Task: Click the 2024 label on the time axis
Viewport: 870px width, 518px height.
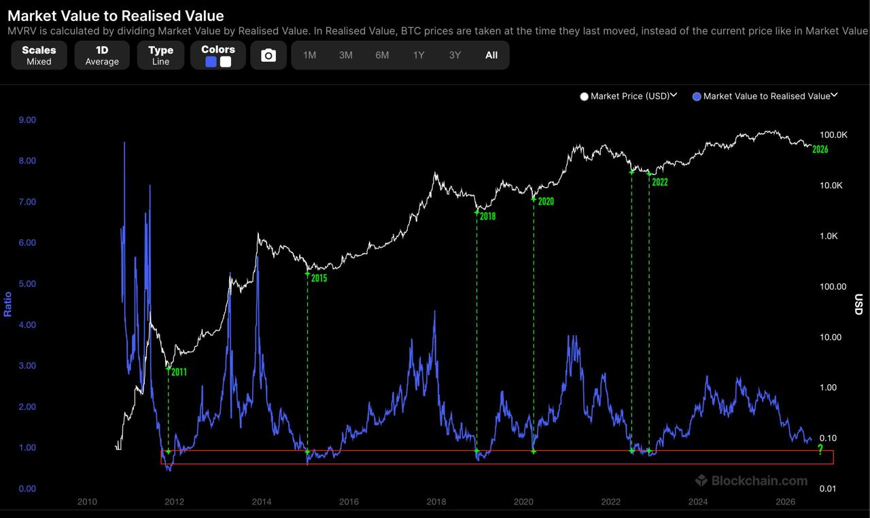Action: 698,502
